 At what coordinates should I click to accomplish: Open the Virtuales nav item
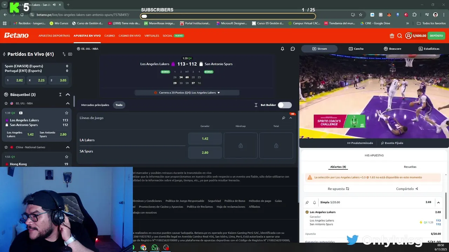click(152, 36)
